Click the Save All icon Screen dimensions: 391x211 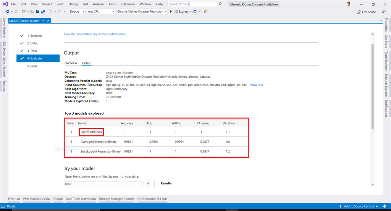(43, 11)
